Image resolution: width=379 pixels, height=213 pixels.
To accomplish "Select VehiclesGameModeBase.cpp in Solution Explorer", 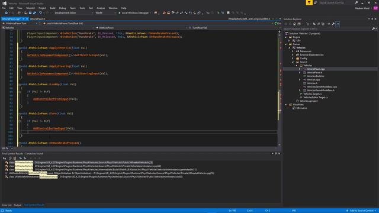I will (322, 87).
